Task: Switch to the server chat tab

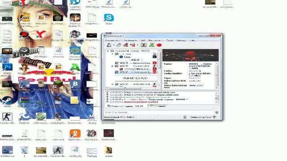Action: point(126,106)
